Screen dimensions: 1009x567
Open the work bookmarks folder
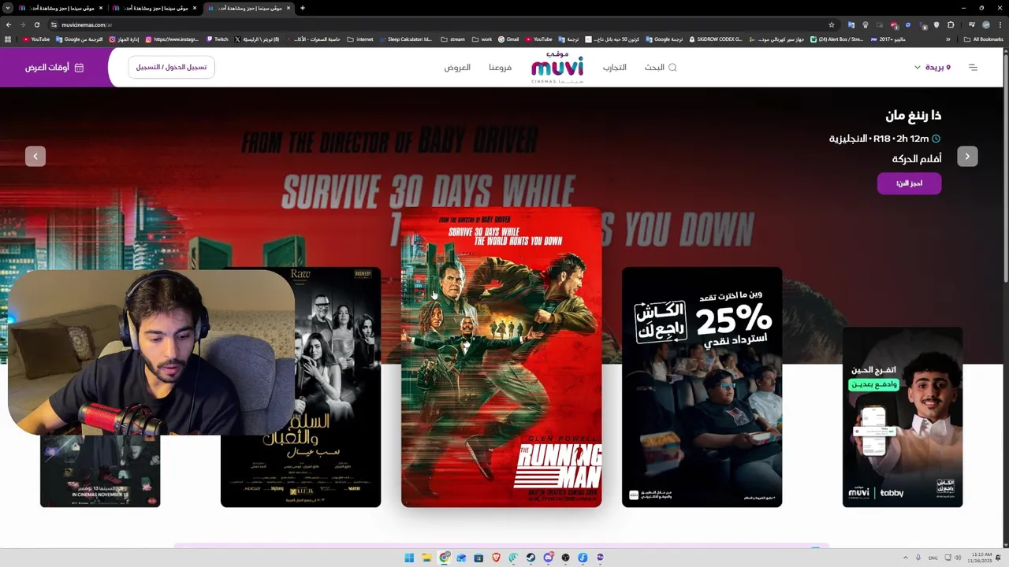482,39
